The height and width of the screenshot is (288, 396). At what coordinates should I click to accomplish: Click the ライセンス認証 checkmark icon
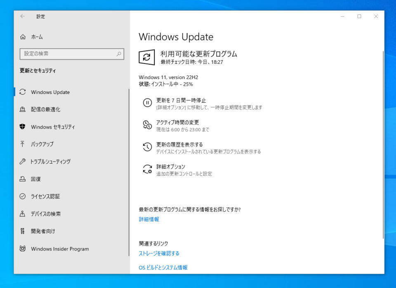(22, 196)
